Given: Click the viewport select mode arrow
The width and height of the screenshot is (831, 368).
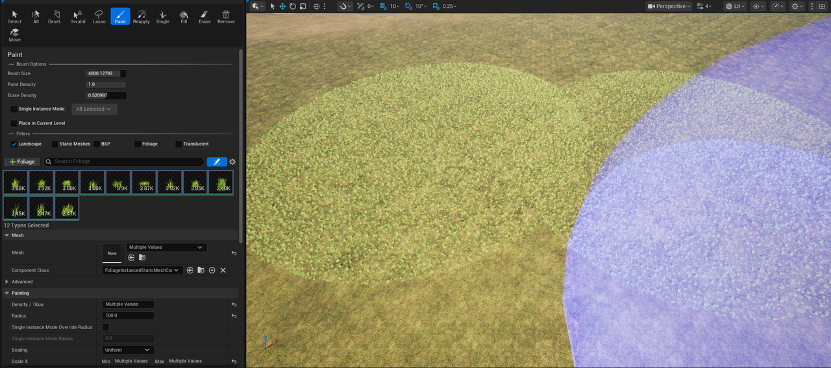Looking at the screenshot, I should tap(273, 6).
